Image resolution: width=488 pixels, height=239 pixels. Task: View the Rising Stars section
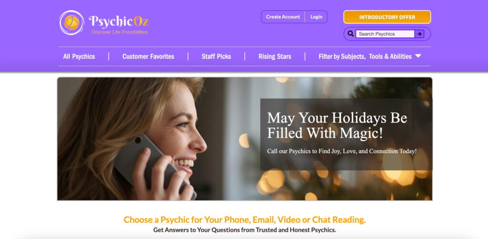coord(275,56)
